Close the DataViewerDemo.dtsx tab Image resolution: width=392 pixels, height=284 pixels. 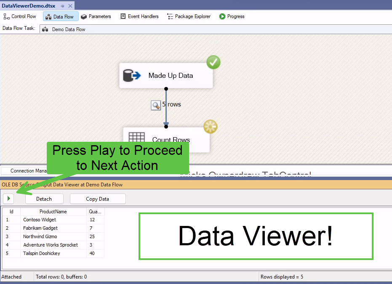[x=70, y=6]
